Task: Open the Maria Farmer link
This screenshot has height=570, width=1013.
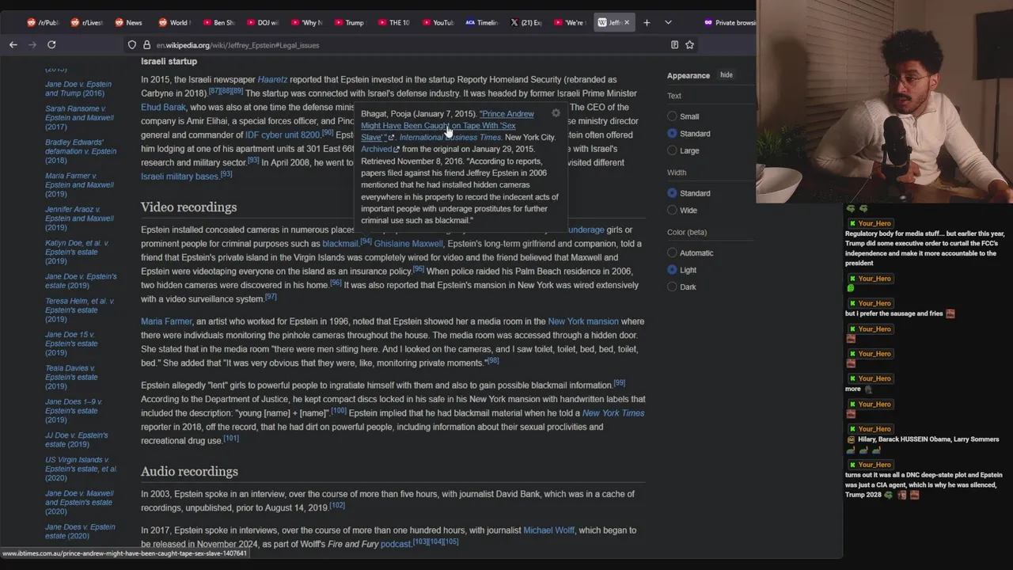Action: (x=166, y=321)
